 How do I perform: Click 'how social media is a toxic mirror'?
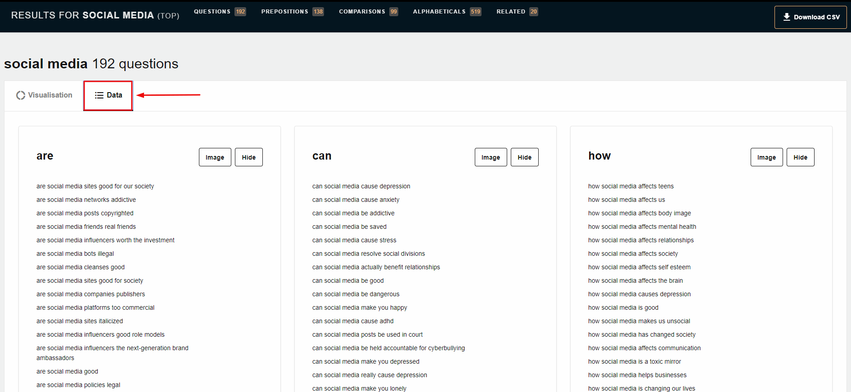[635, 361]
